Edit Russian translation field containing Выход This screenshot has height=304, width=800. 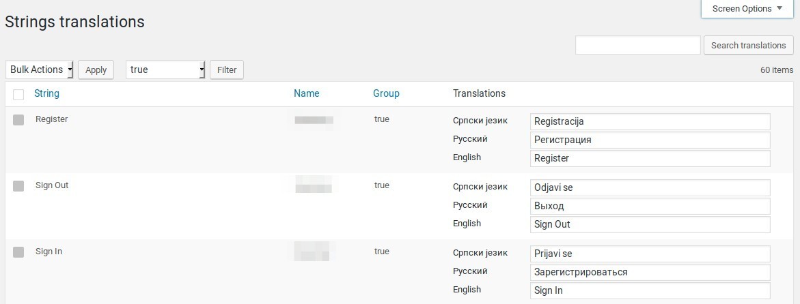coord(650,206)
